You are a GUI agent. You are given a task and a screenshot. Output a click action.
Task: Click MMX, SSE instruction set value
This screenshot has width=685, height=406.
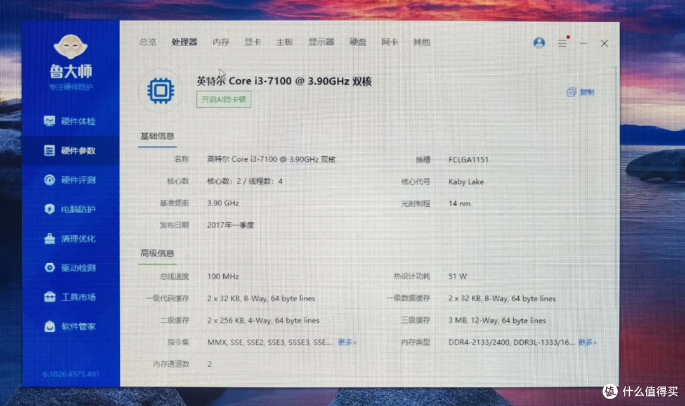click(270, 342)
